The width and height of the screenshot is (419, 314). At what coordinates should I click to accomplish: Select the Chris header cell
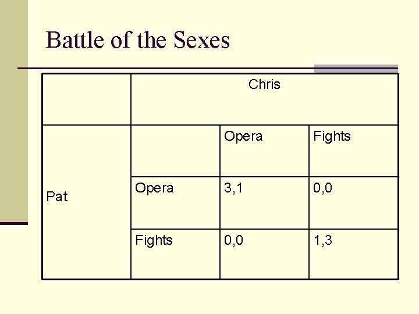(264, 85)
